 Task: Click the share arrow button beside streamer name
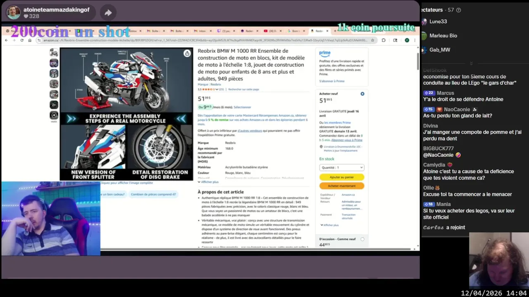pos(108,13)
